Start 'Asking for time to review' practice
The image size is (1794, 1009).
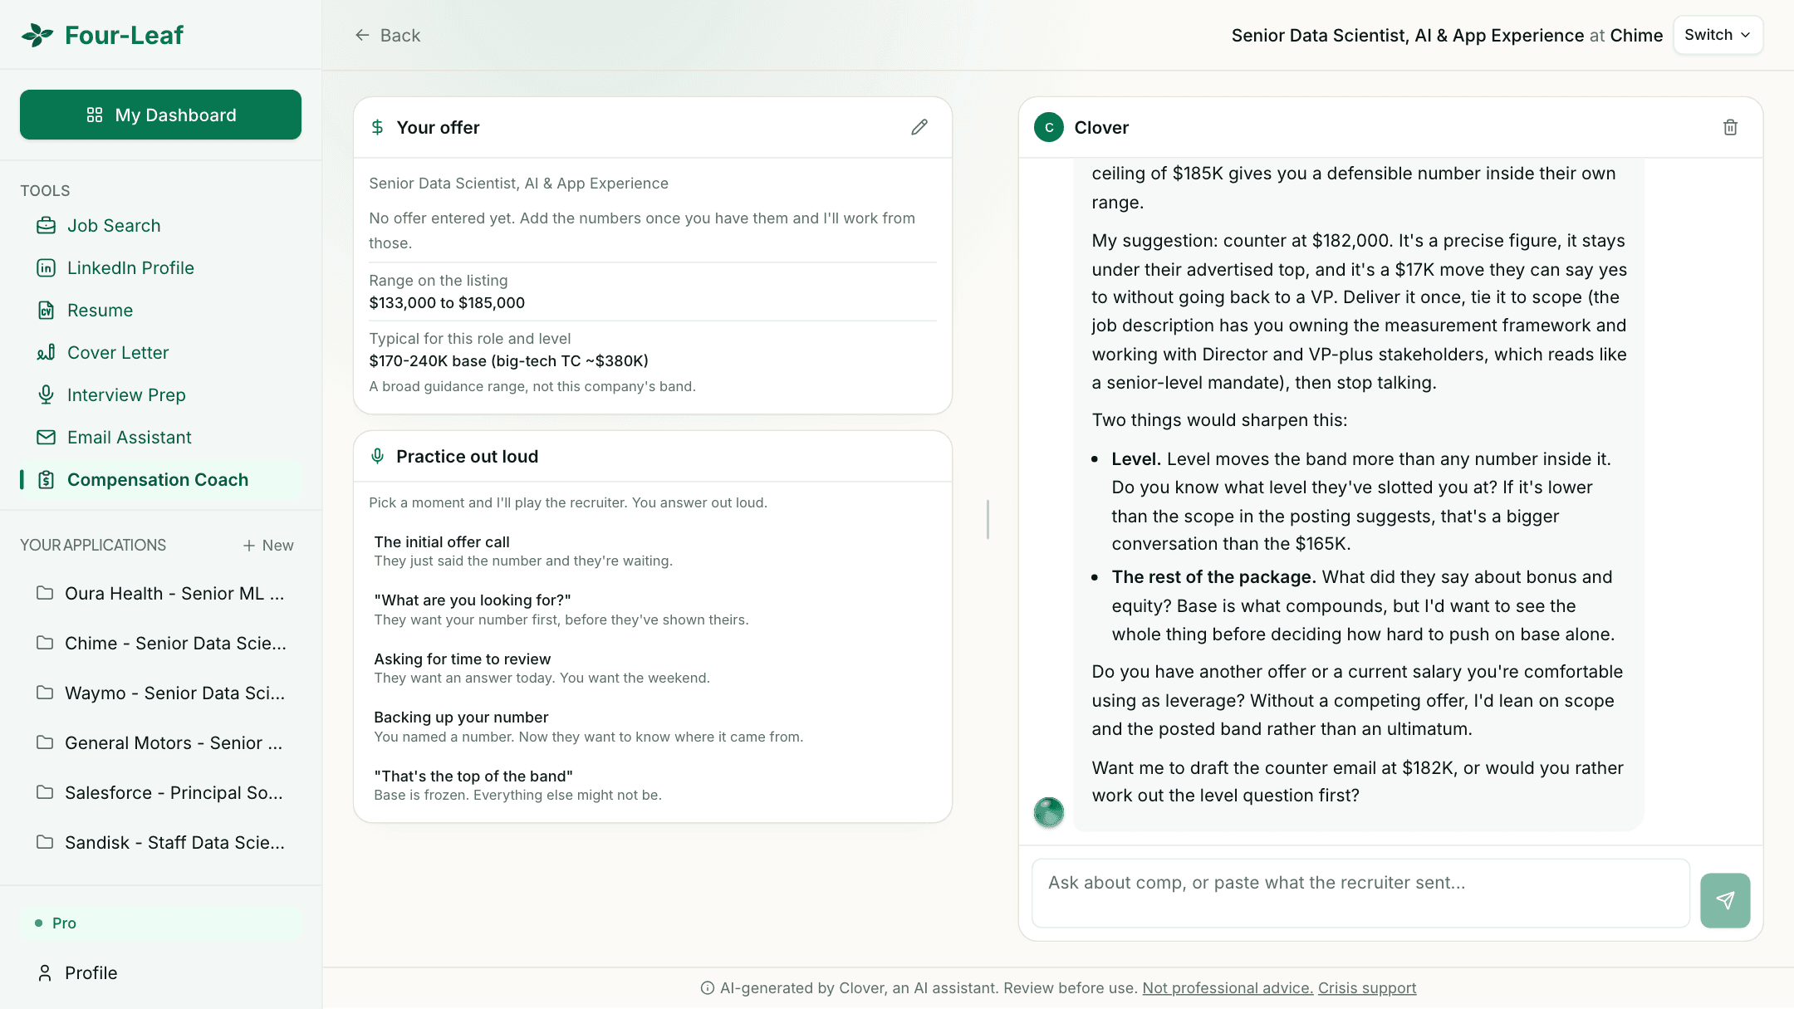tap(653, 669)
